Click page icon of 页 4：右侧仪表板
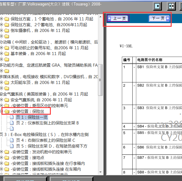 click(12, 140)
